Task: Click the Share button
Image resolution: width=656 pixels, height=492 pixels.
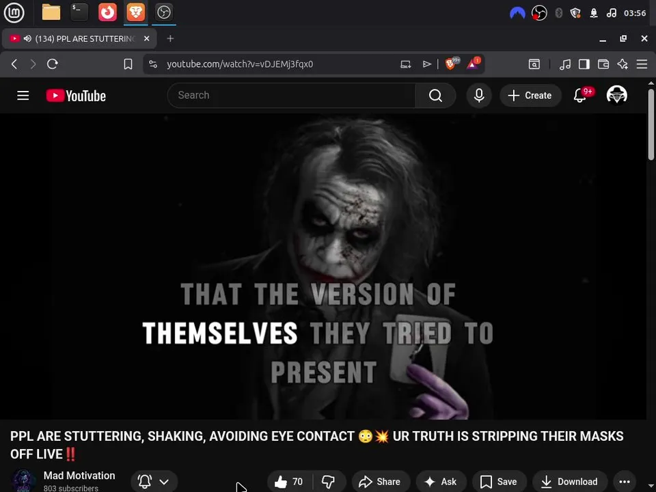Action: (x=381, y=482)
